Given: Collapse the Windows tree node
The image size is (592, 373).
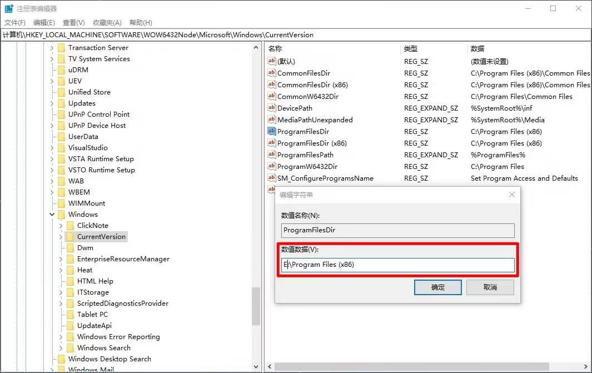Looking at the screenshot, I should click(x=52, y=215).
